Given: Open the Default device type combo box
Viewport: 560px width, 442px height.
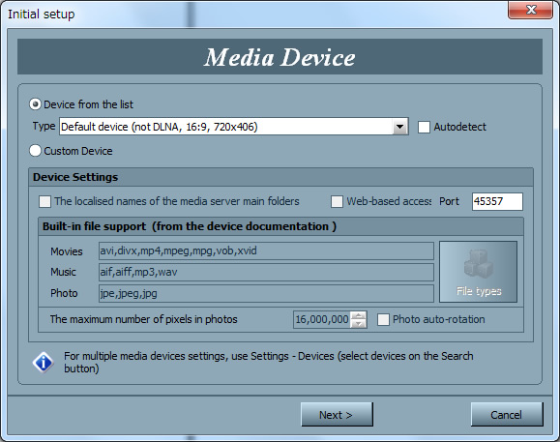Looking at the screenshot, I should 233,127.
